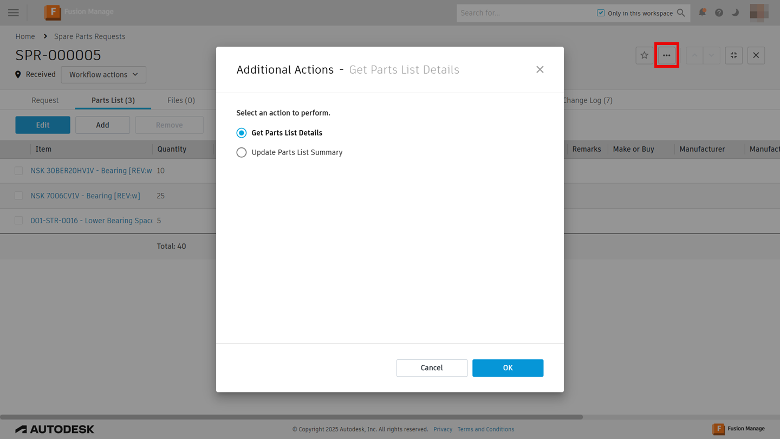Click the search input field
780x439 pixels.
click(523, 13)
